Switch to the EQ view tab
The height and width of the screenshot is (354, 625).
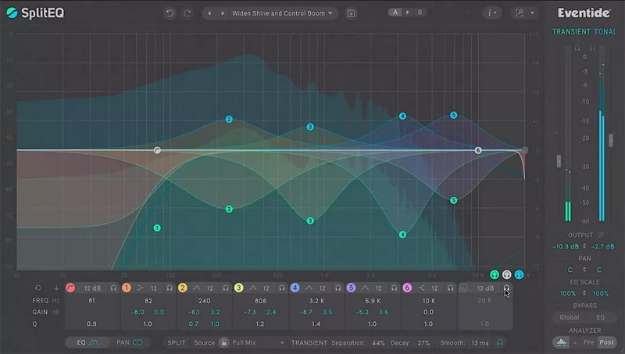click(87, 342)
